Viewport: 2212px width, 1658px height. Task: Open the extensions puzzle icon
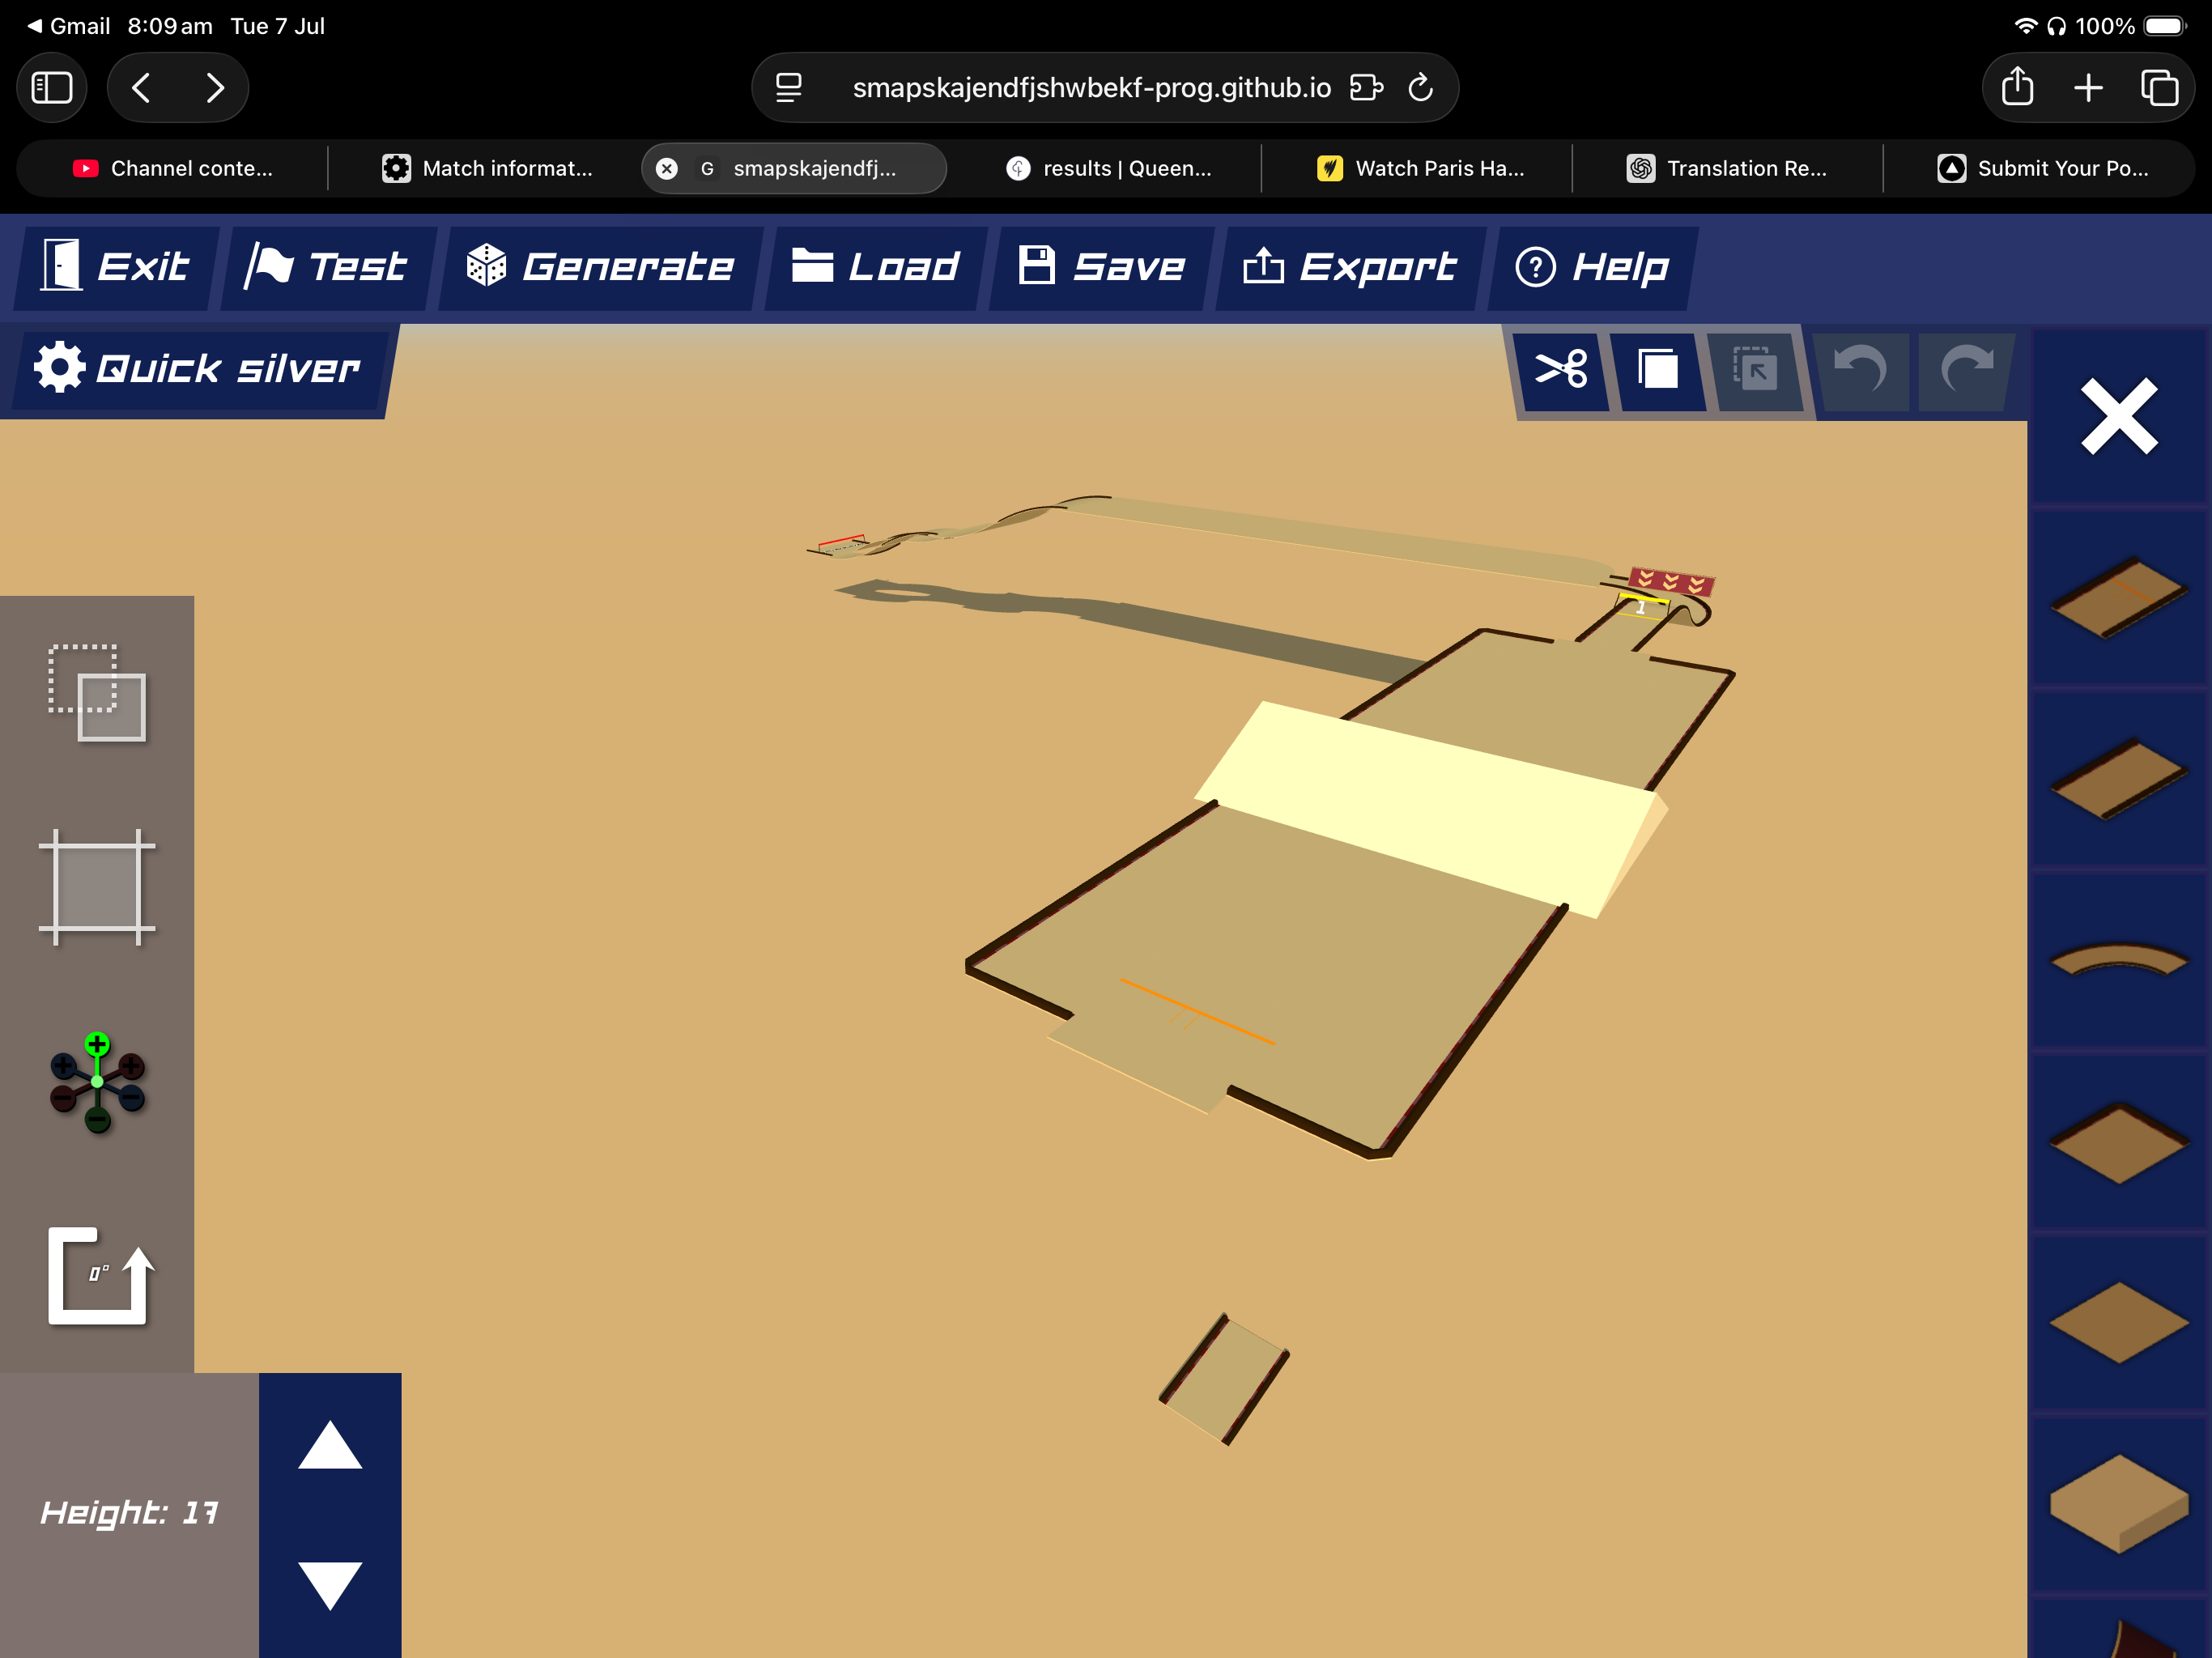(x=1366, y=88)
